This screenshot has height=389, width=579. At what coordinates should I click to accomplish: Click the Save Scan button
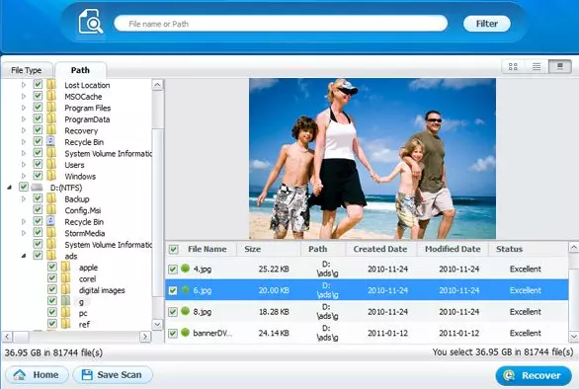click(x=113, y=375)
